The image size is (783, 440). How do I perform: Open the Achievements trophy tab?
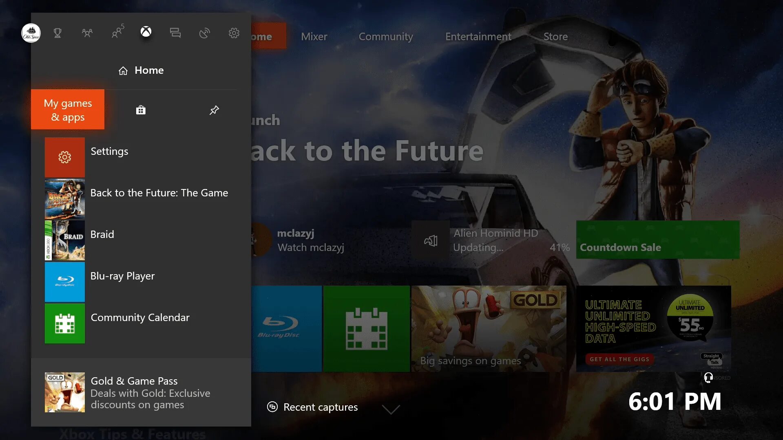tap(58, 33)
